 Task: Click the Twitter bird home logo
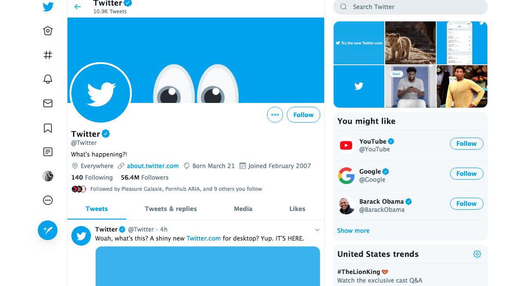tap(48, 7)
